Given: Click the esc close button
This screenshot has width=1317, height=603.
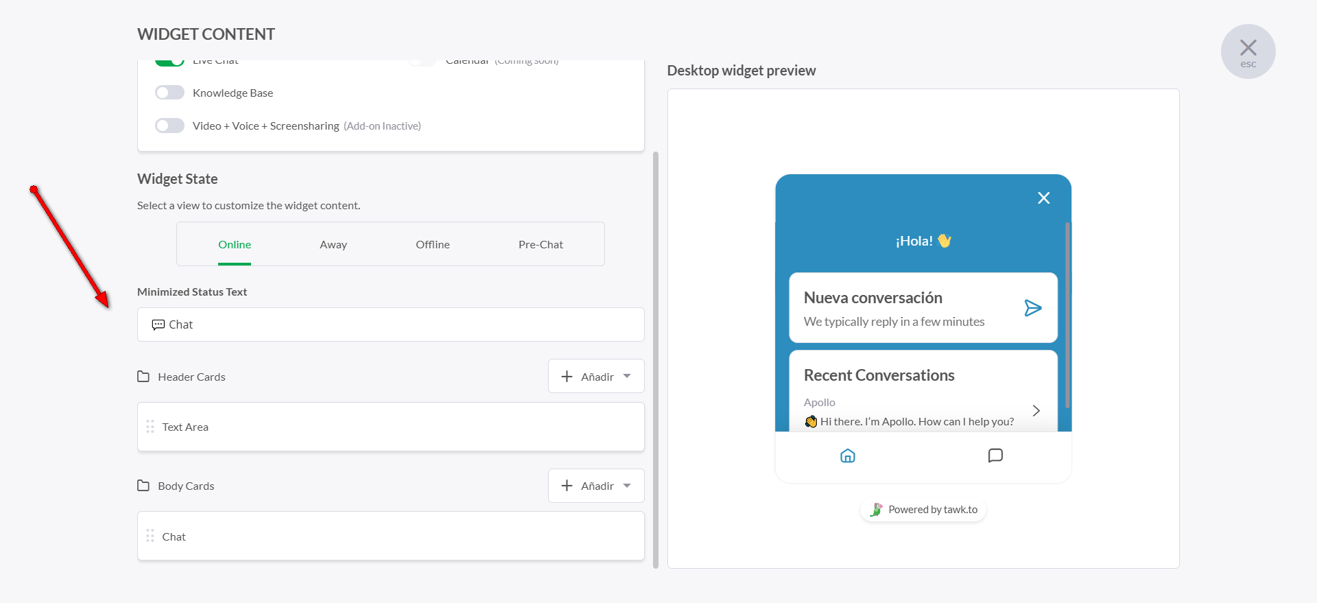Looking at the screenshot, I should [1248, 51].
